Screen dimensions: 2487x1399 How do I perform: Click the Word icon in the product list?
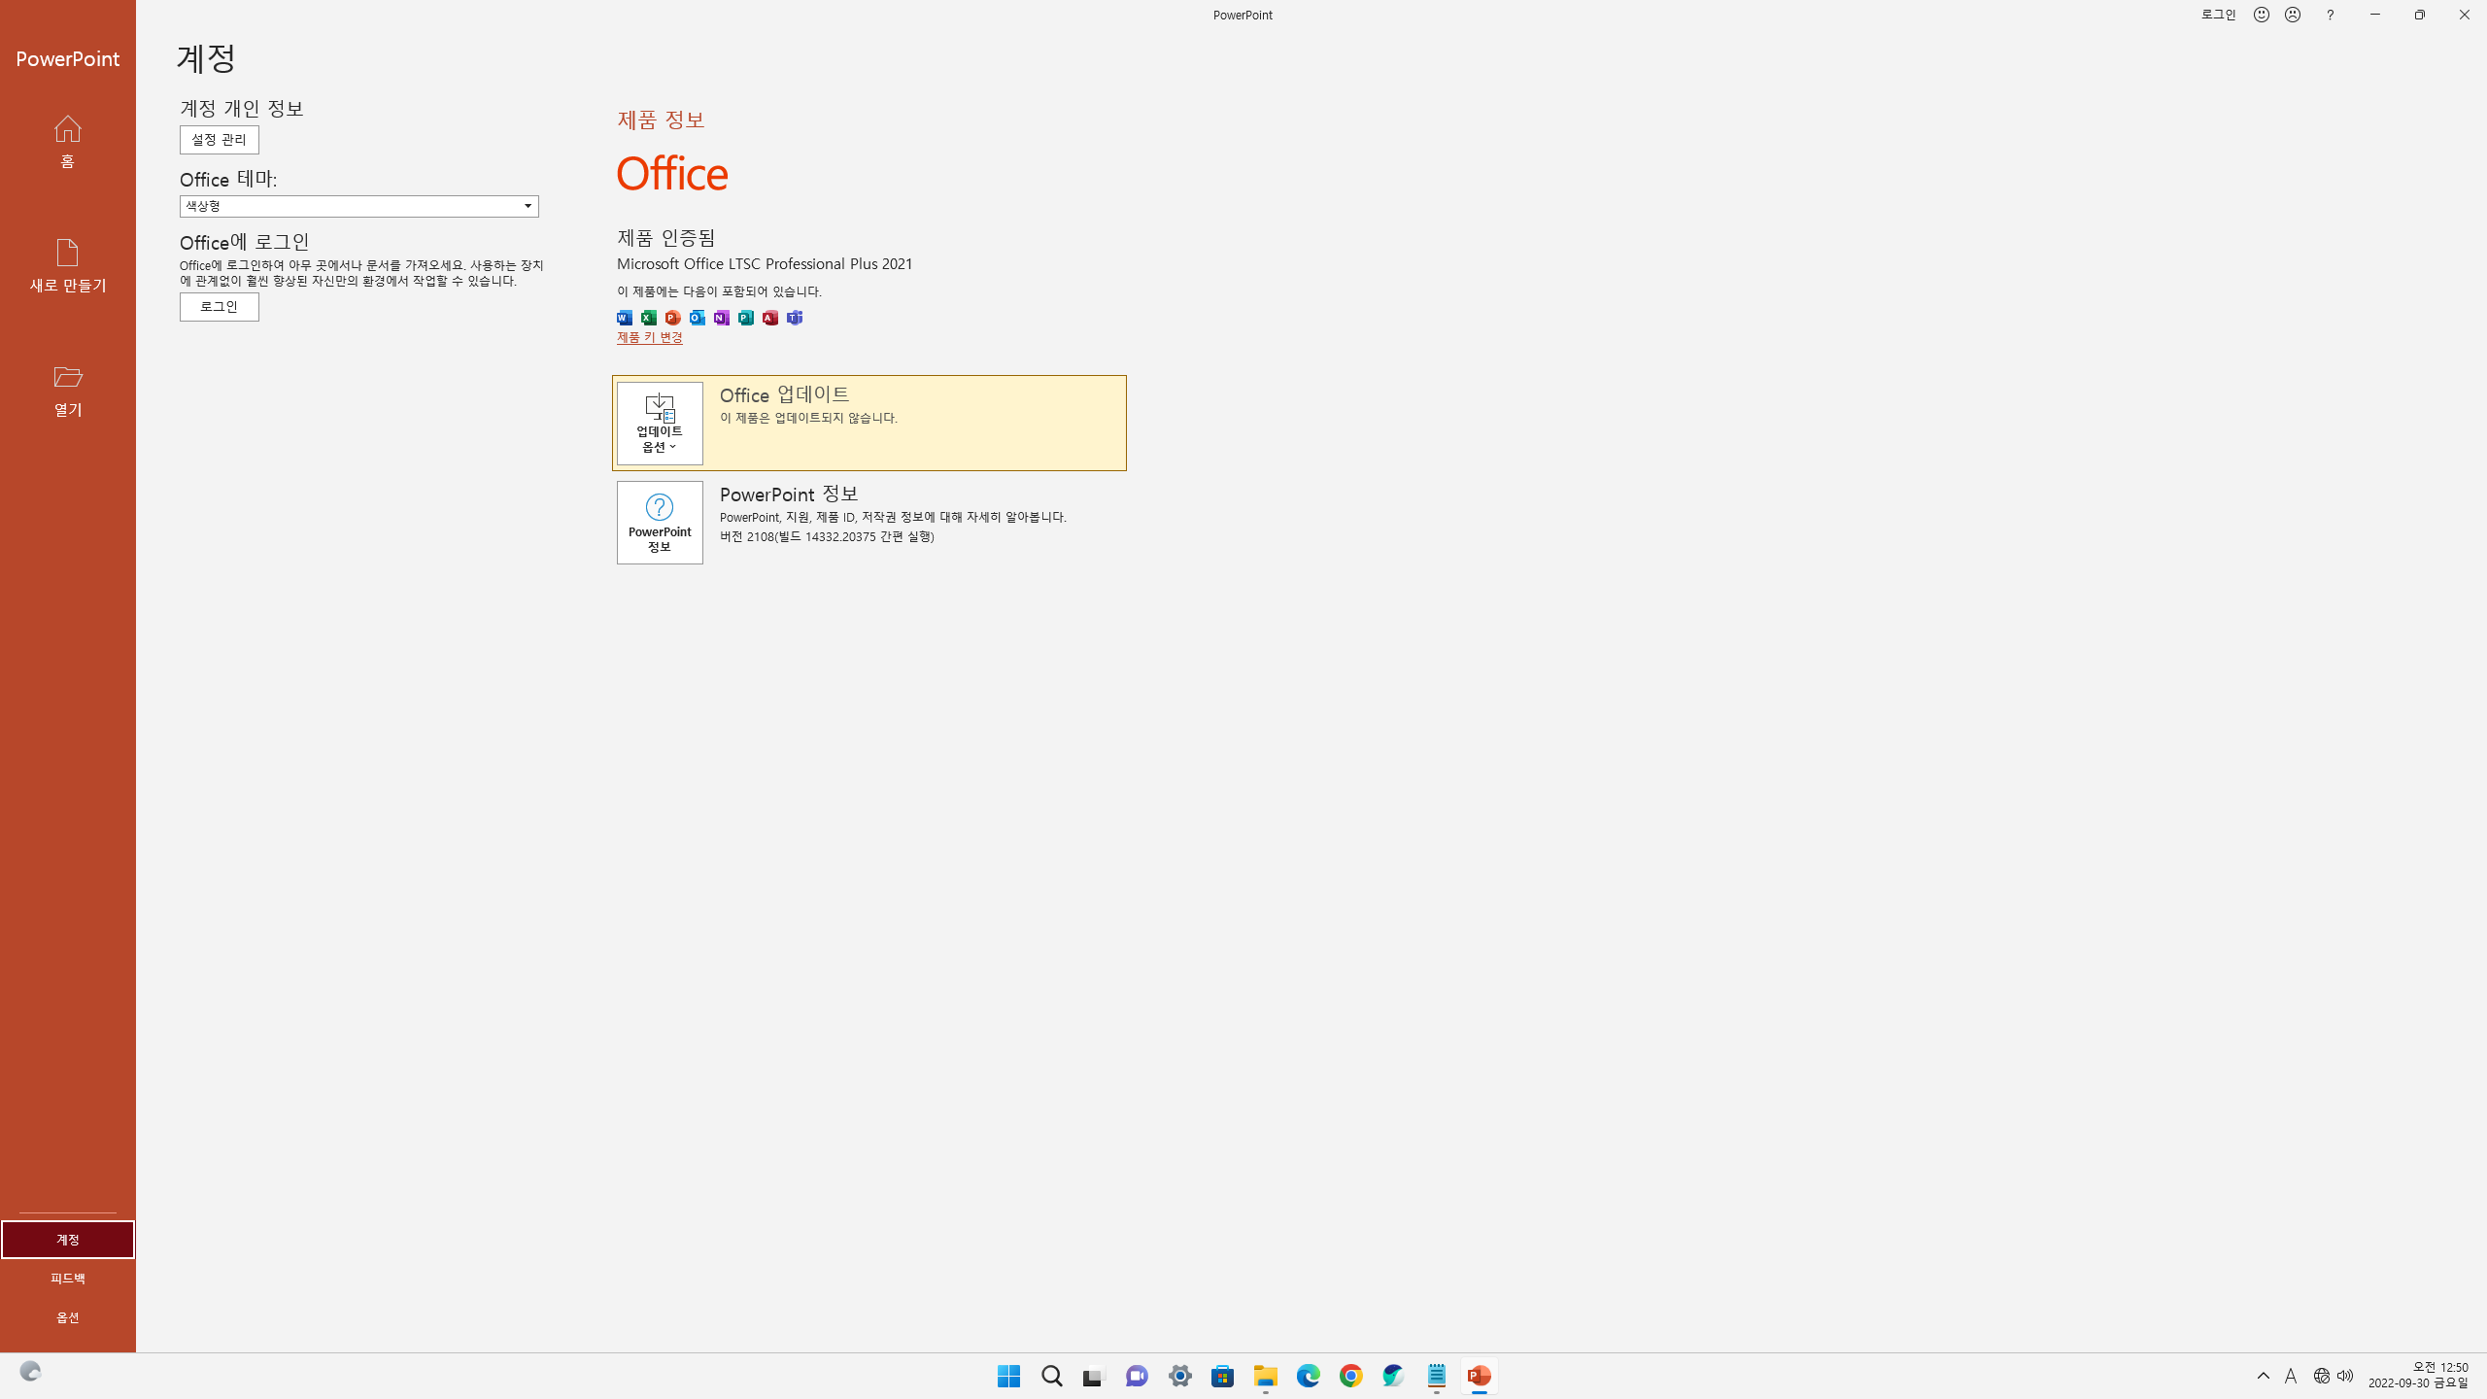[625, 318]
